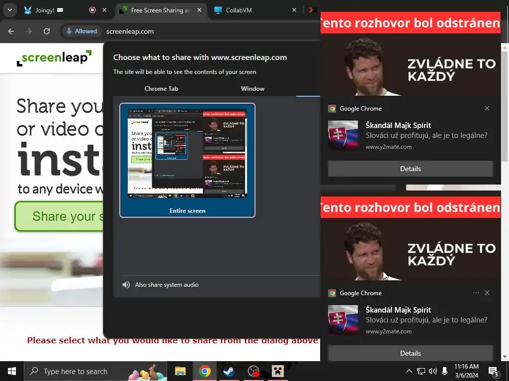The width and height of the screenshot is (509, 381).
Task: Click the green Share your screen button
Action: coord(59,216)
